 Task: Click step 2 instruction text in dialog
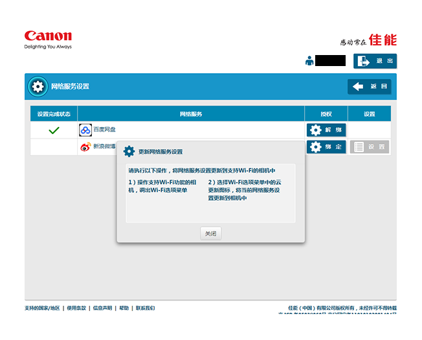point(245,190)
